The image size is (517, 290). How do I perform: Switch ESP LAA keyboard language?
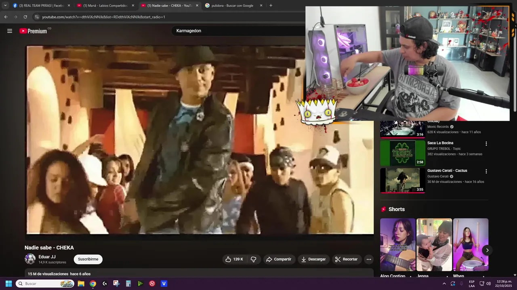pyautogui.click(x=472, y=284)
